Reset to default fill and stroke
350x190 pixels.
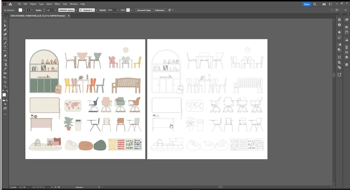click(x=3, y=91)
